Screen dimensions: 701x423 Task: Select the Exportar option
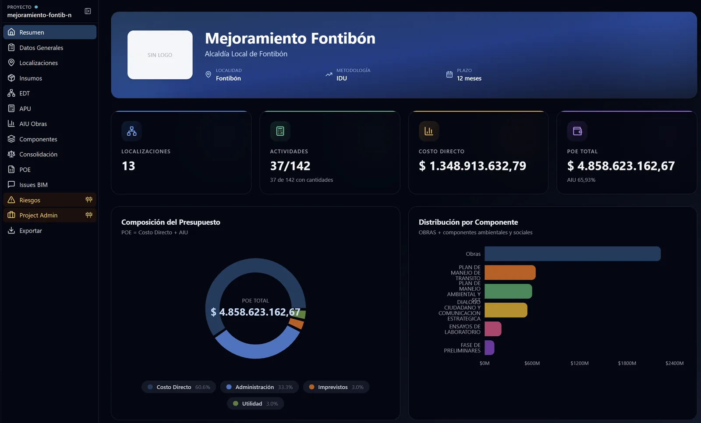click(x=50, y=230)
